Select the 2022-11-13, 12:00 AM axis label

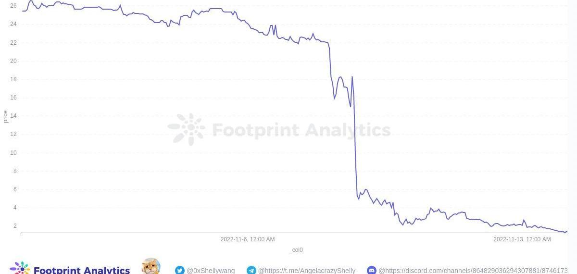(x=522, y=239)
